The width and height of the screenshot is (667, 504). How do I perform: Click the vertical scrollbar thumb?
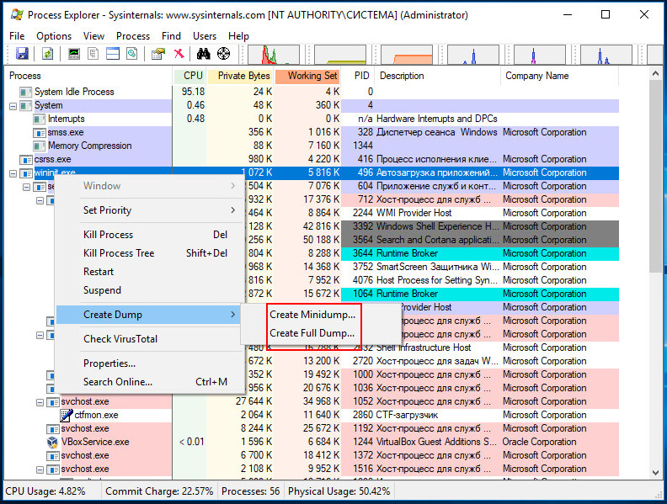click(x=655, y=177)
